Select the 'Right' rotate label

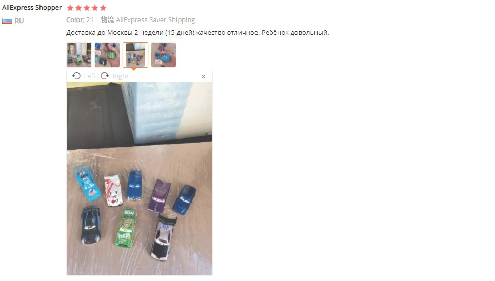[121, 76]
